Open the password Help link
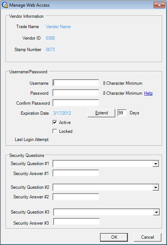The width and height of the screenshot is (167, 245). (148, 93)
